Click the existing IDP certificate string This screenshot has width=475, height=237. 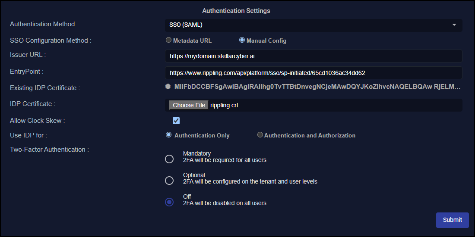point(317,87)
